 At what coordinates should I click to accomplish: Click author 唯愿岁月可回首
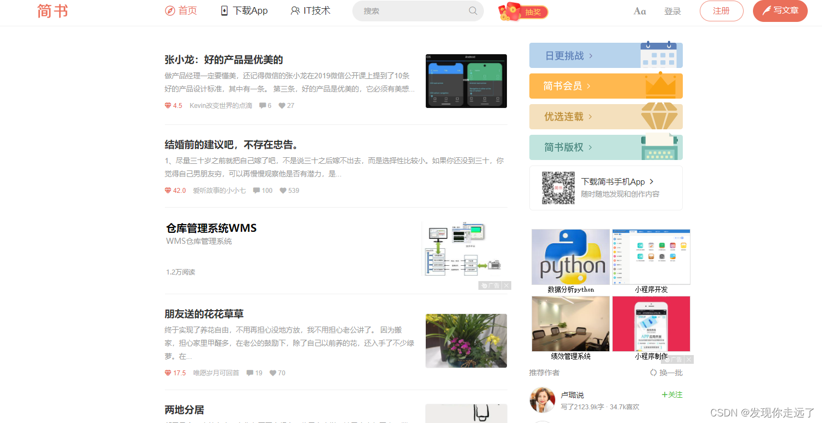(x=216, y=373)
